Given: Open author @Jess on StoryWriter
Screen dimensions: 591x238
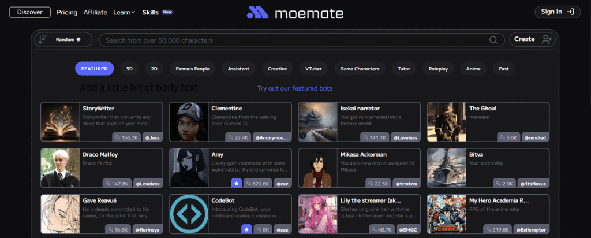Looking at the screenshot, I should [x=152, y=137].
